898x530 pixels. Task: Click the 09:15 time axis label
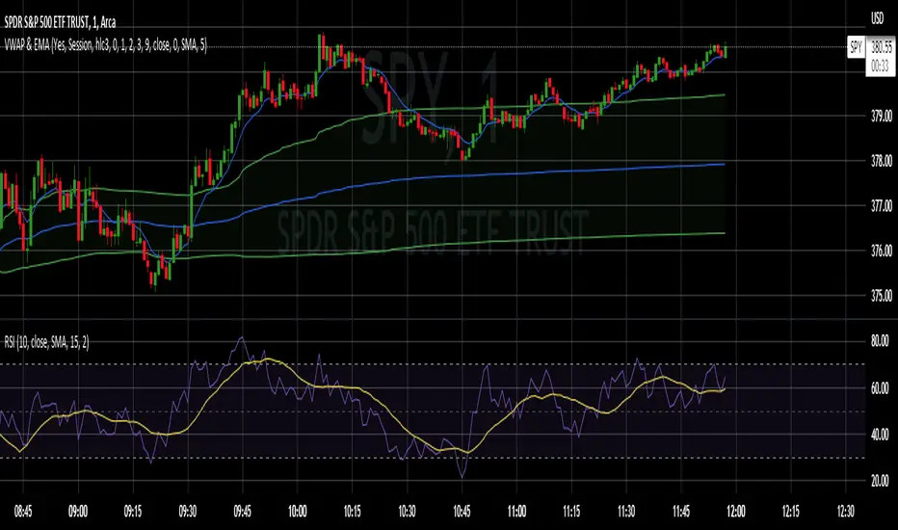coord(133,511)
